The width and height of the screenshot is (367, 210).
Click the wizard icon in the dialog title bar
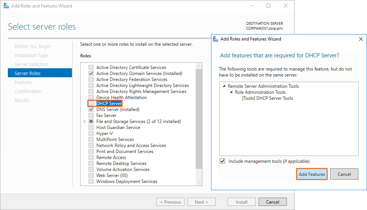(216, 39)
